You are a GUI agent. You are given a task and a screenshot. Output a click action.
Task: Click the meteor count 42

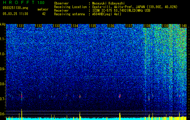44,14
